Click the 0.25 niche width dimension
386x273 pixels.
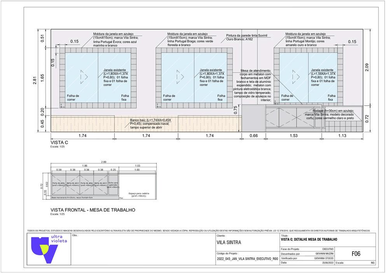113,170
